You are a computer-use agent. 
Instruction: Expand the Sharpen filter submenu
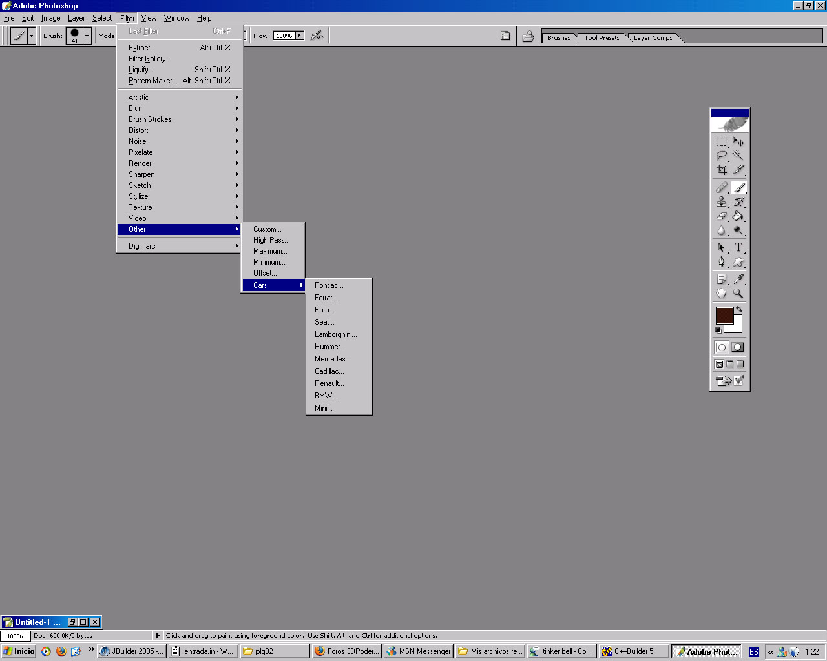(180, 174)
